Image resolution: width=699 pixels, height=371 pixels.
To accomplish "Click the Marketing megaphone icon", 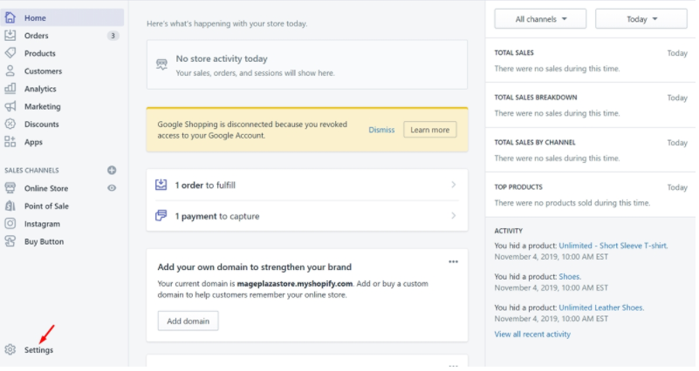I will [10, 106].
